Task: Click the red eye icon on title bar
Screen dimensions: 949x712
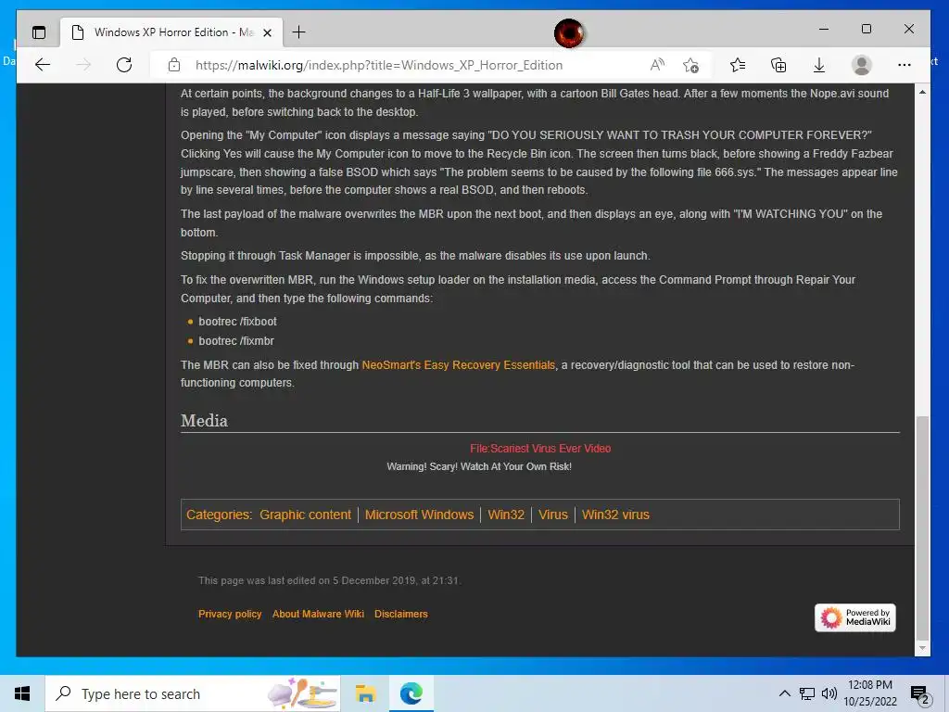Action: [569, 32]
